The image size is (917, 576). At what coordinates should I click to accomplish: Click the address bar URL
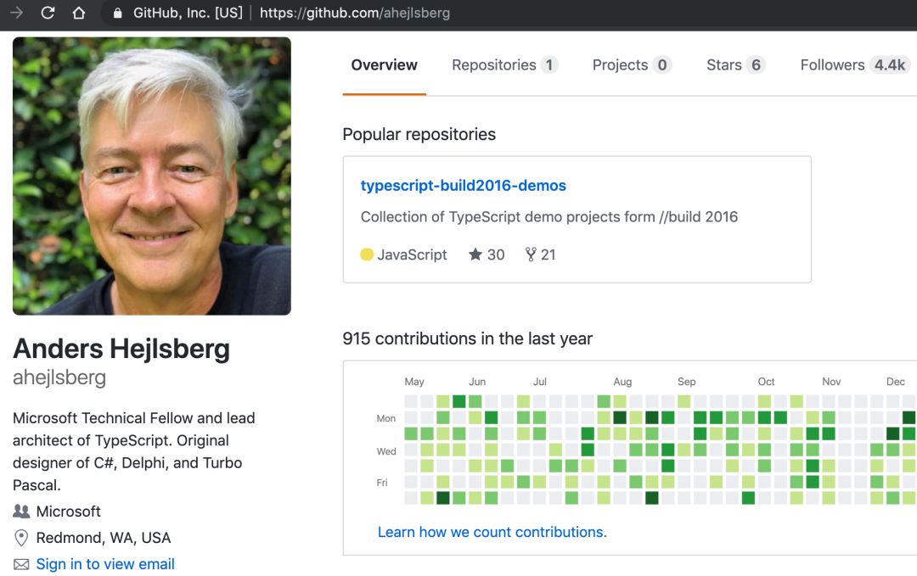[354, 13]
